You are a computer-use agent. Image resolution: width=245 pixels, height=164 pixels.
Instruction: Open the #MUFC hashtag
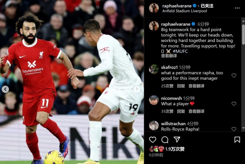click(x=180, y=51)
